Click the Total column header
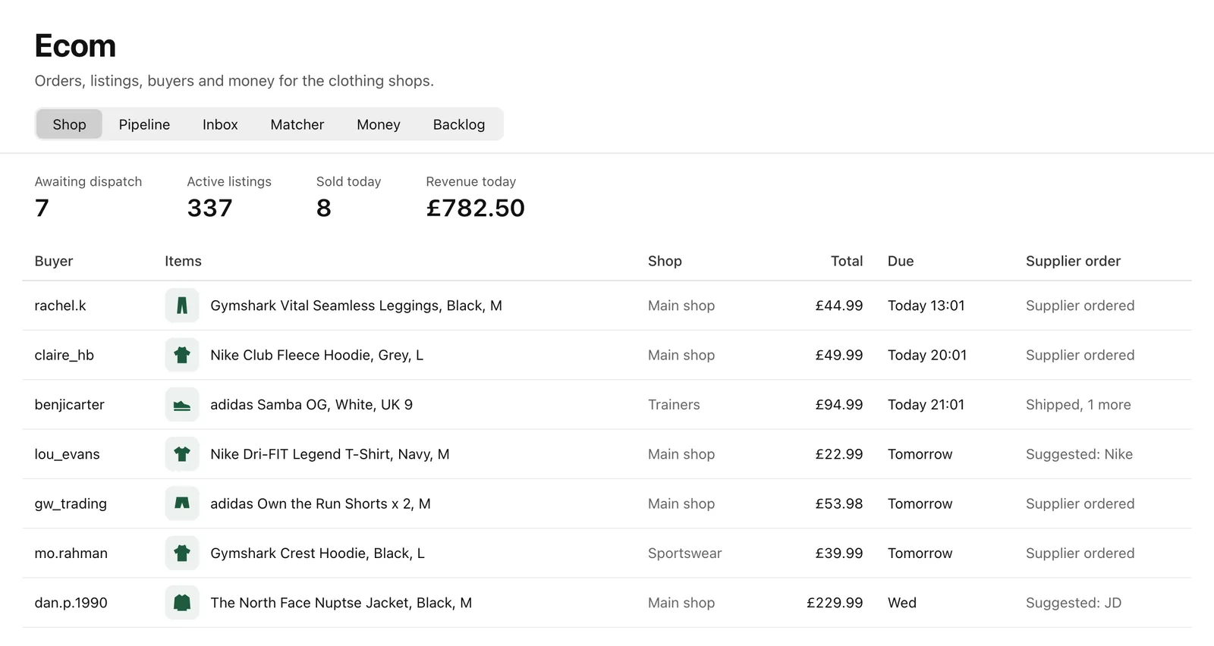 click(x=847, y=261)
